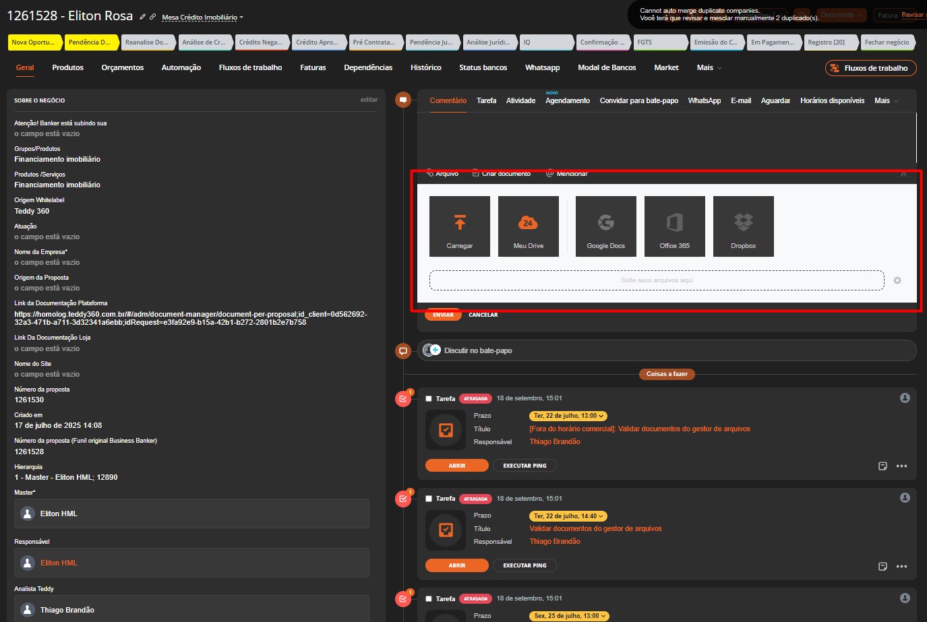
Task: Mark third Tarefa checkbox as done
Action: point(429,598)
